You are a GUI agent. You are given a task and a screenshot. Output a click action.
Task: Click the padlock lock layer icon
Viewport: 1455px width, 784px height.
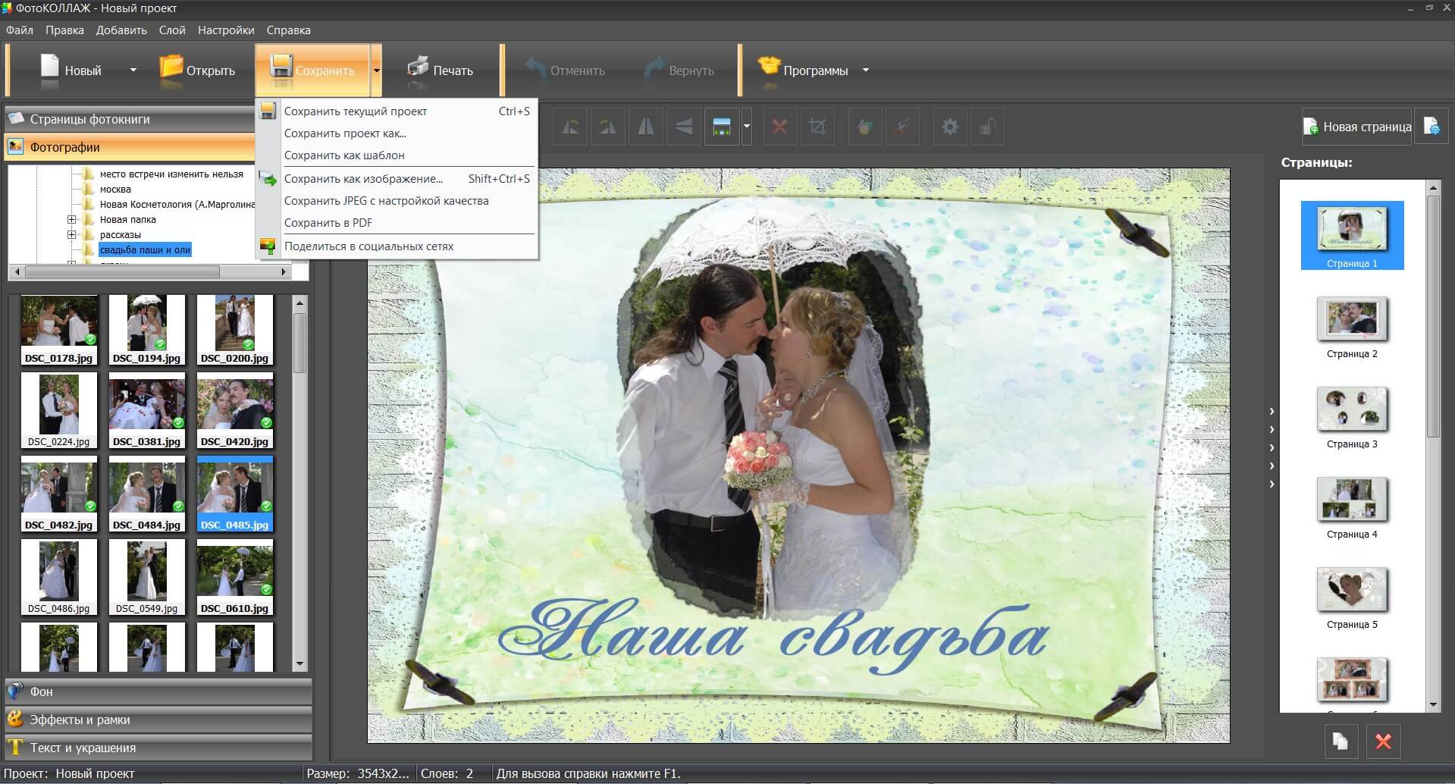[x=987, y=127]
